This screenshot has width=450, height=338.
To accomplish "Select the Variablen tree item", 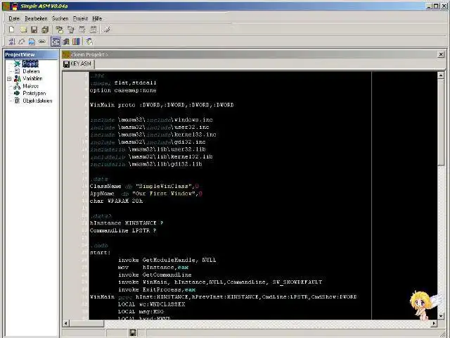I will pyautogui.click(x=32, y=78).
